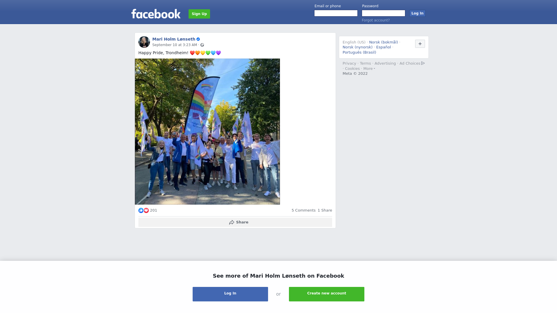Viewport: 557px width, 313px height.
Task: Click the Ad Choices triangle icon
Action: pyautogui.click(x=423, y=63)
